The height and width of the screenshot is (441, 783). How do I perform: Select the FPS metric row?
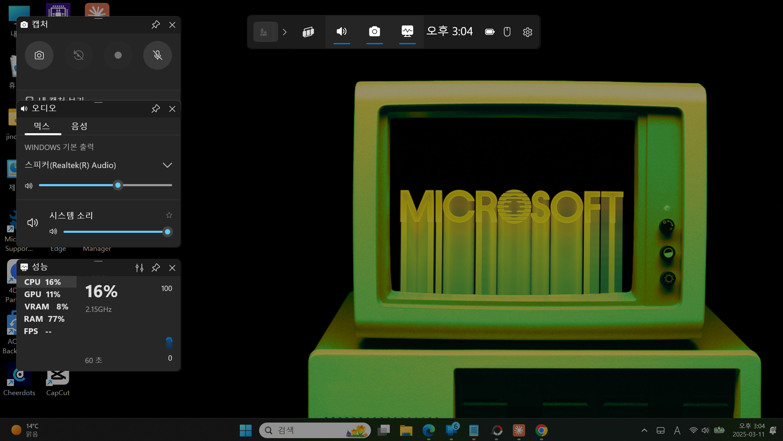click(47, 331)
